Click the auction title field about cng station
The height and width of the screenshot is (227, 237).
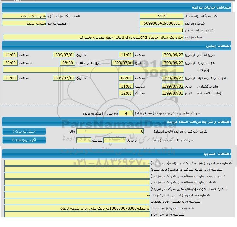click(x=94, y=37)
